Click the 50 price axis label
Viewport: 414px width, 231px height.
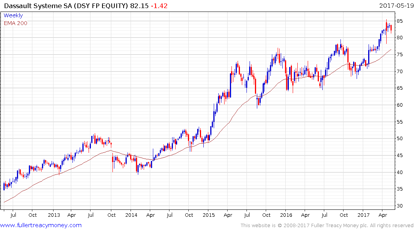[x=399, y=139]
